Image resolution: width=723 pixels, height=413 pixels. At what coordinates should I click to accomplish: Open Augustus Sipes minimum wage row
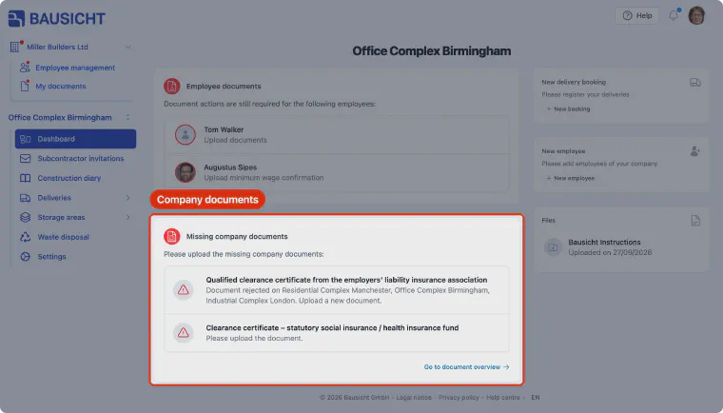click(337, 172)
